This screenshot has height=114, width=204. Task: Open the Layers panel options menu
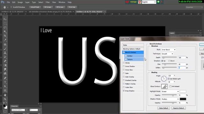pos(200,33)
